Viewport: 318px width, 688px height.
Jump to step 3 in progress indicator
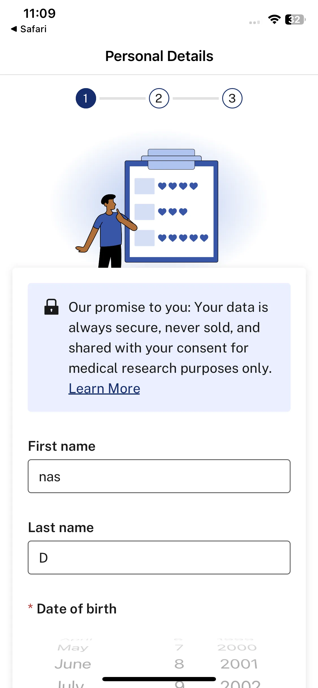[232, 98]
